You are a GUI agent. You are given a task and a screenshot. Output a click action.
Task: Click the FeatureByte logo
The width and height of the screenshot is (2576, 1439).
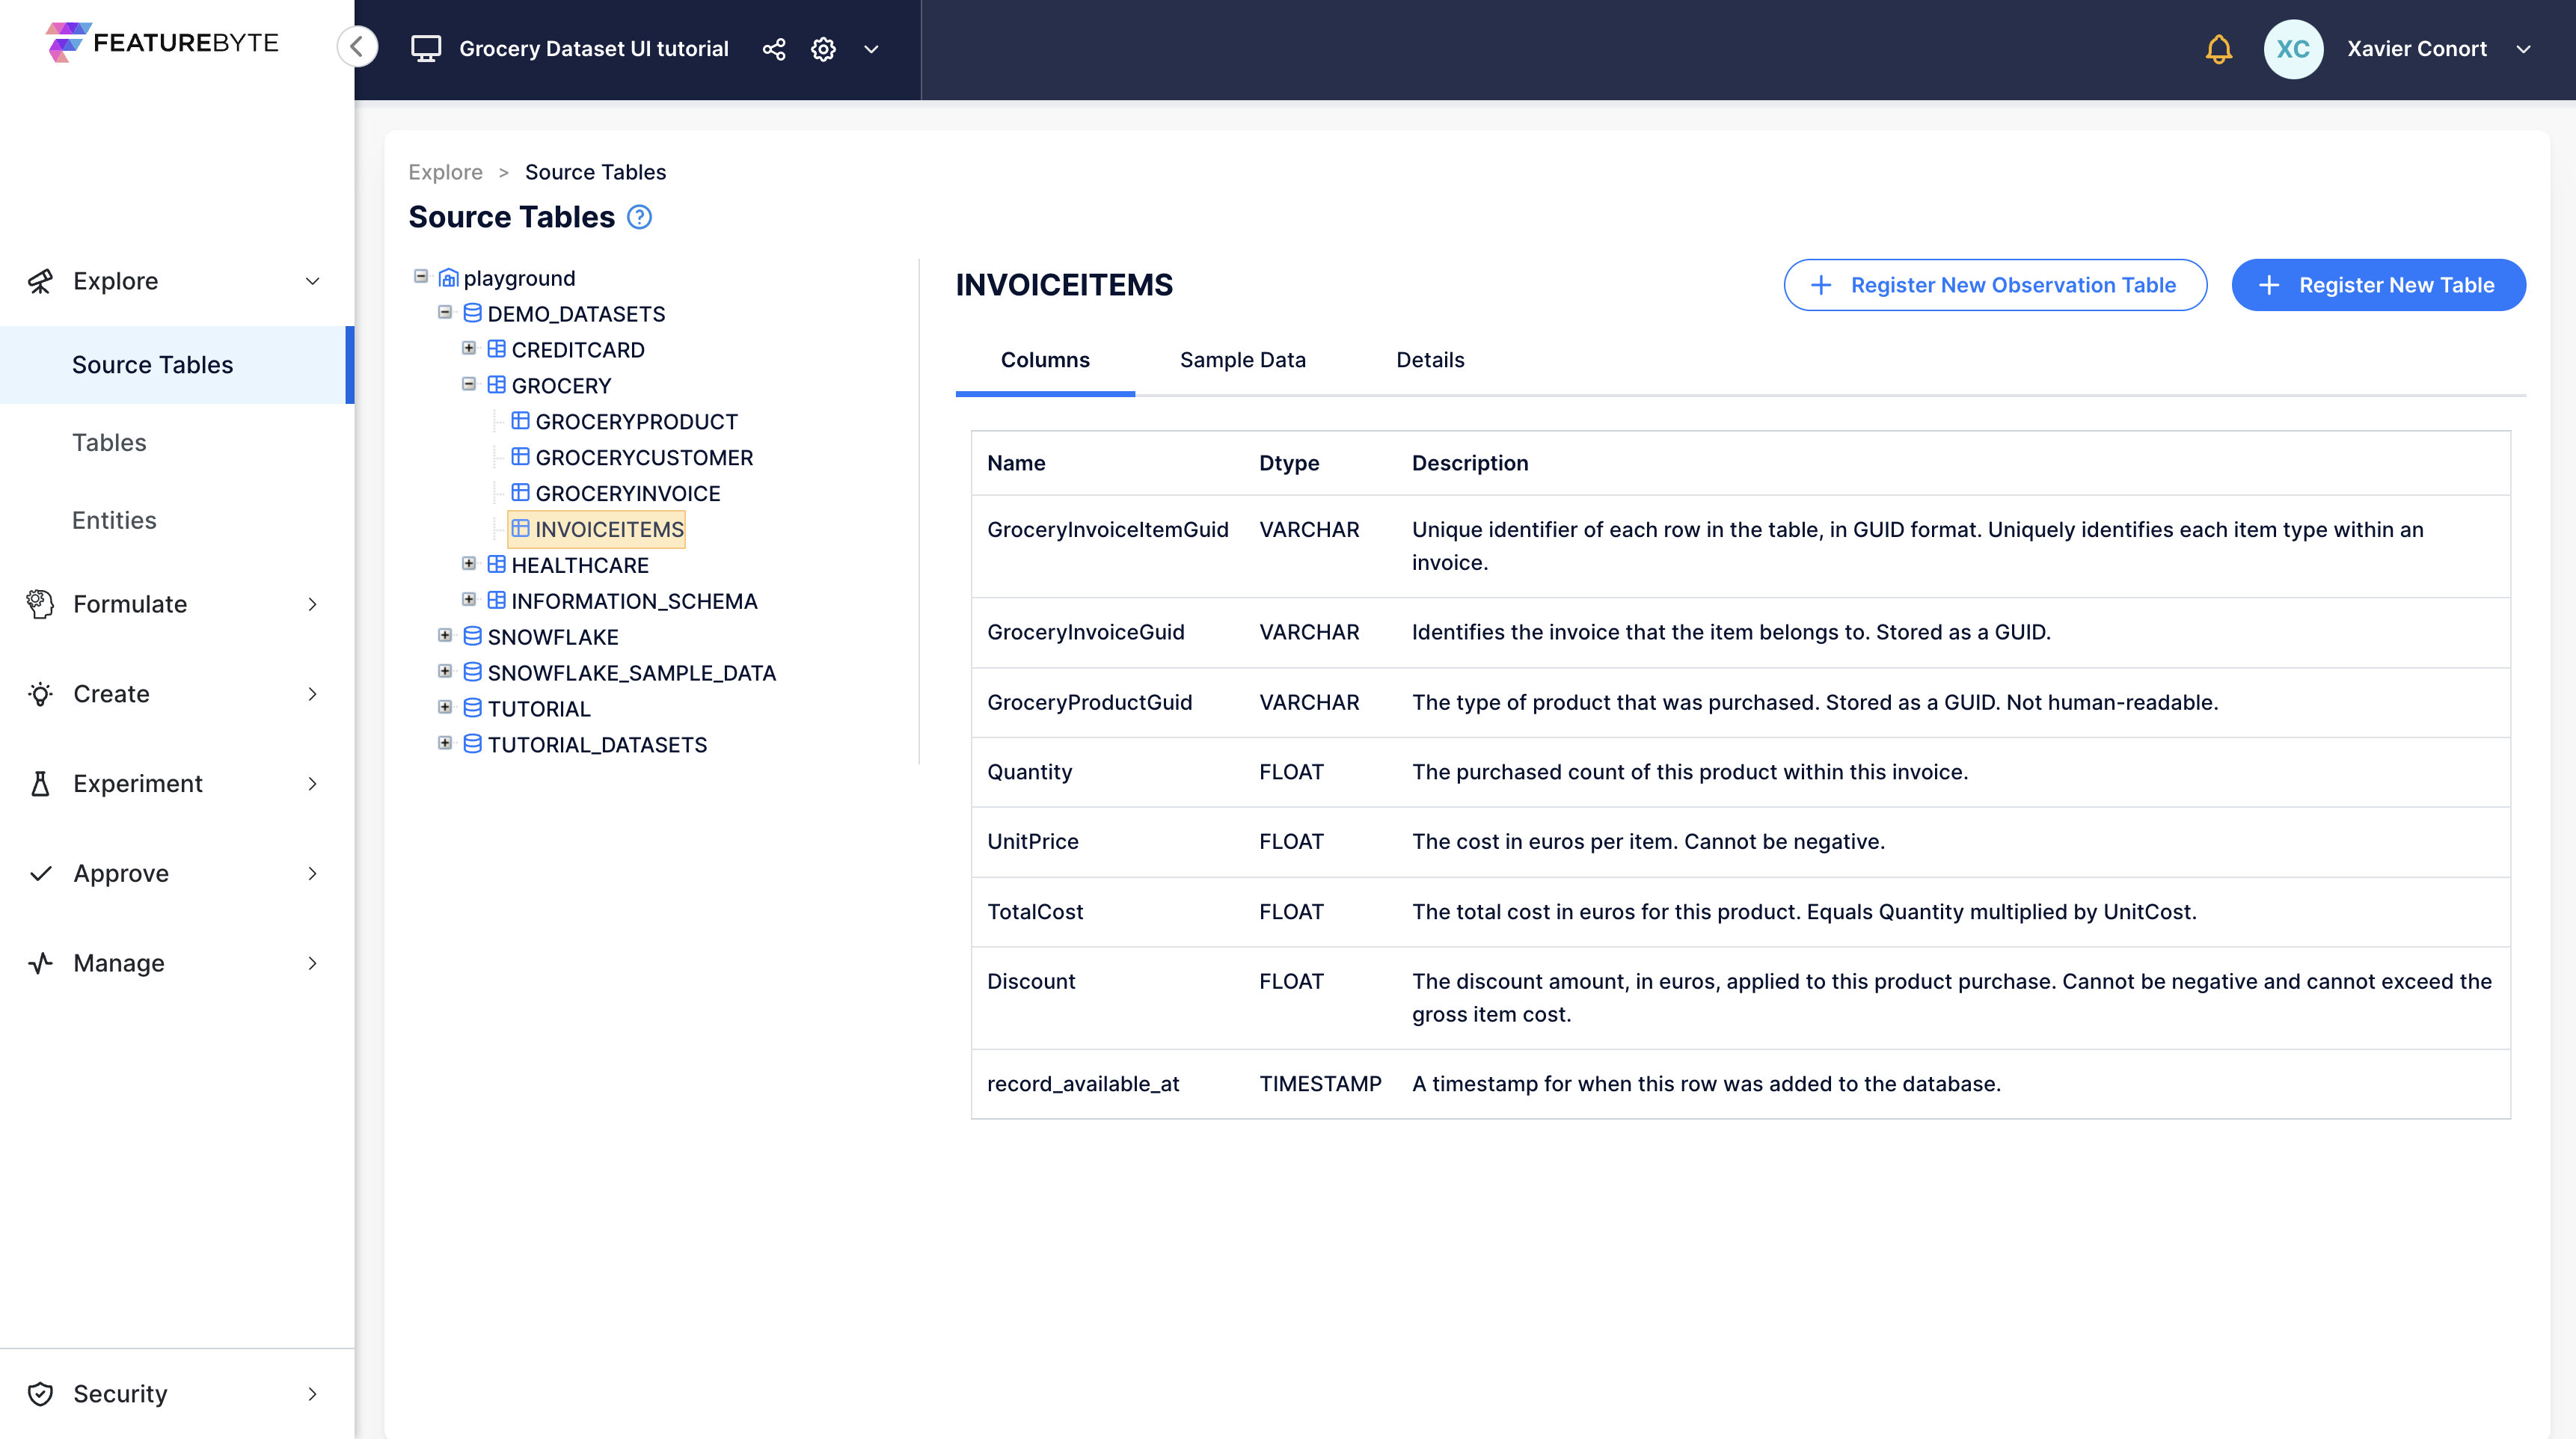point(162,43)
